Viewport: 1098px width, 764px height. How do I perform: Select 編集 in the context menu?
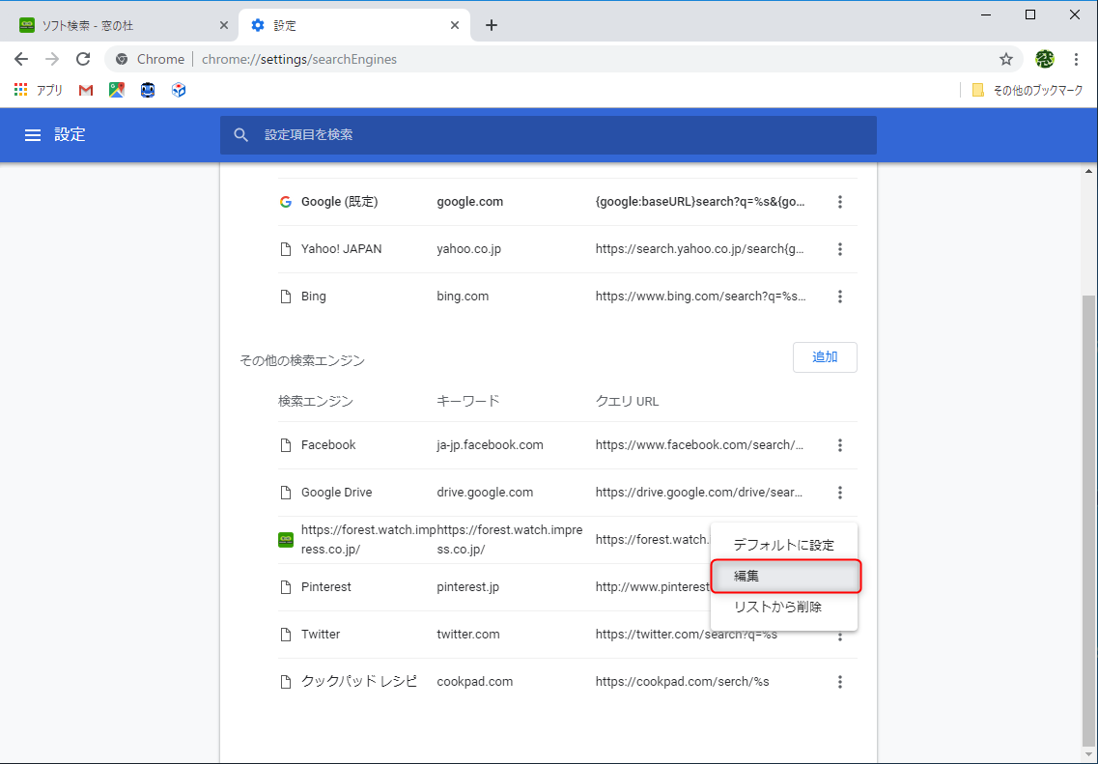pos(784,575)
